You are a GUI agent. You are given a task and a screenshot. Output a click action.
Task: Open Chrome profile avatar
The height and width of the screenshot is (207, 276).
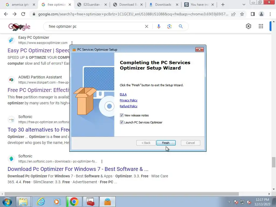(261, 14)
